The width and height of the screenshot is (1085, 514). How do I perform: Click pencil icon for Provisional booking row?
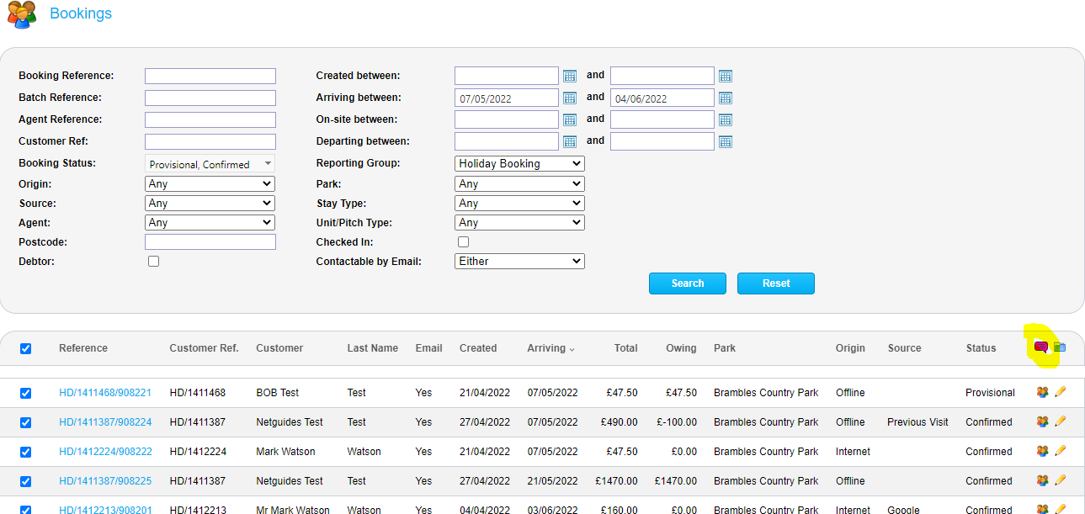[1060, 392]
